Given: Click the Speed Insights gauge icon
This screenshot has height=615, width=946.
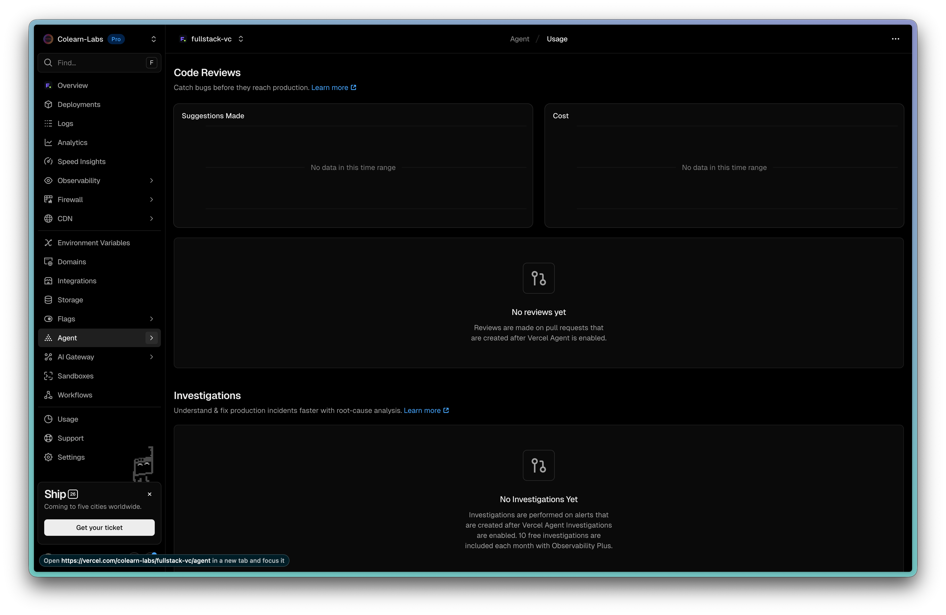Looking at the screenshot, I should (x=49, y=161).
